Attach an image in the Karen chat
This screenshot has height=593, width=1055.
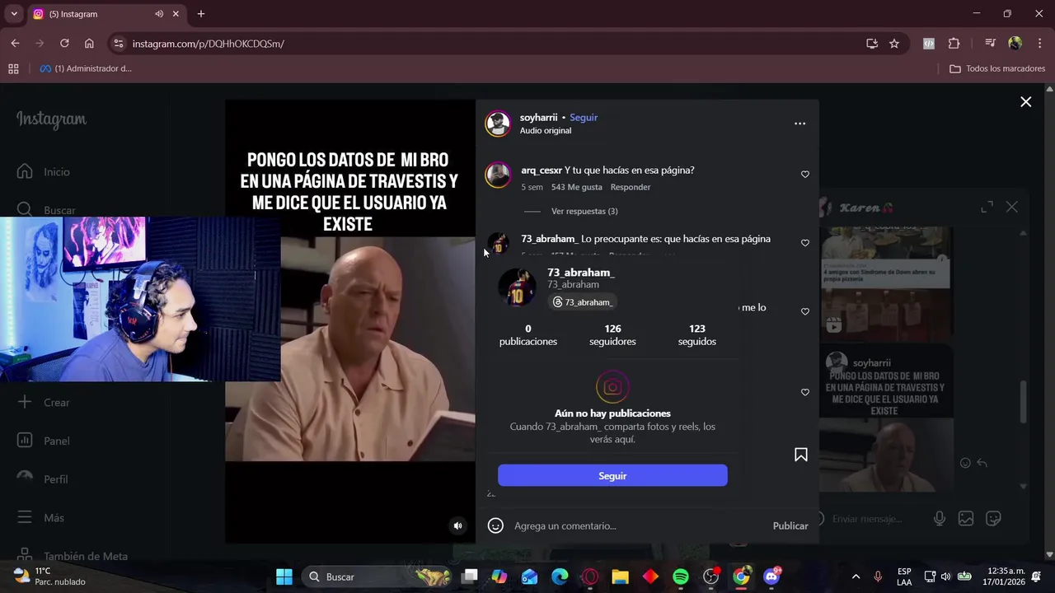(966, 519)
